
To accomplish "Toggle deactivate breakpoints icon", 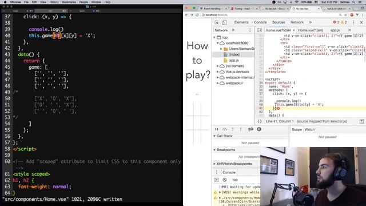I will [250, 129].
